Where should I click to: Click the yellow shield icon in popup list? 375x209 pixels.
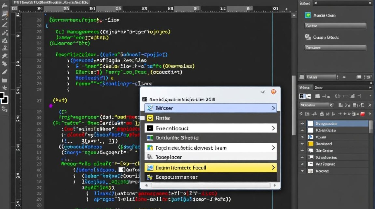click(150, 118)
